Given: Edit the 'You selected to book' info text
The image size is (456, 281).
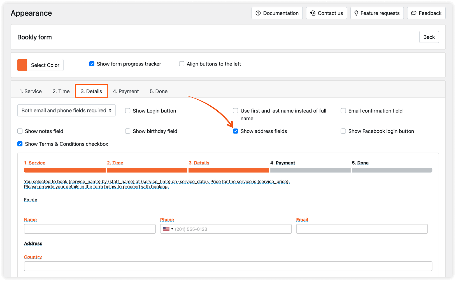Looking at the screenshot, I should (x=157, y=184).
